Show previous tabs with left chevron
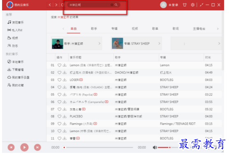The image size is (229, 157). 63,29
